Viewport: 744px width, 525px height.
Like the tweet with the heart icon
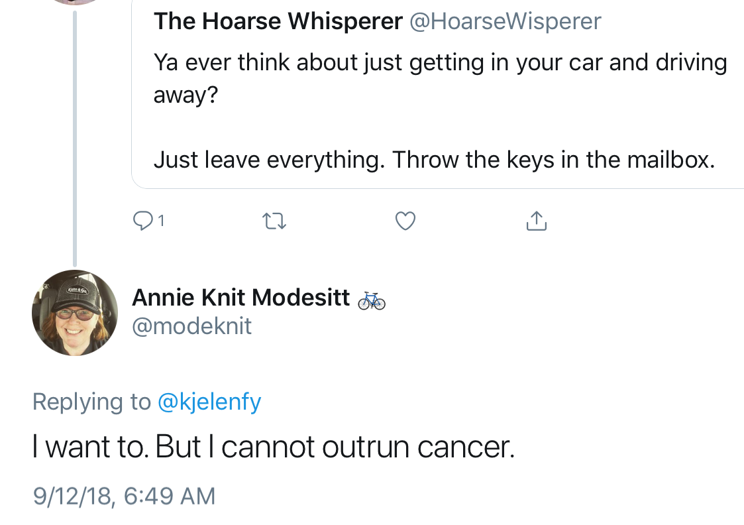point(405,221)
